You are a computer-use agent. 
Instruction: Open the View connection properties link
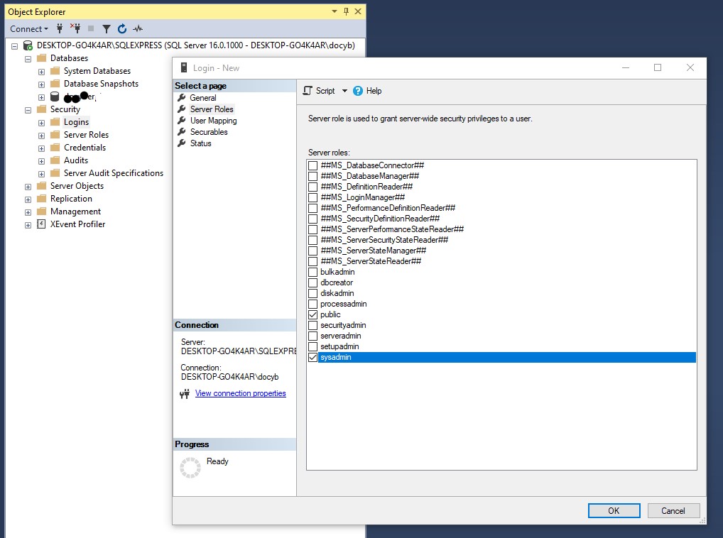tap(241, 392)
